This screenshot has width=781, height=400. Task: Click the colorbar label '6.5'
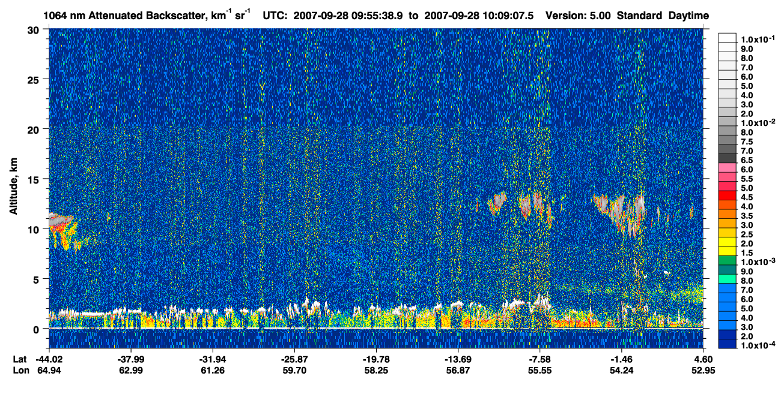tap(747, 160)
